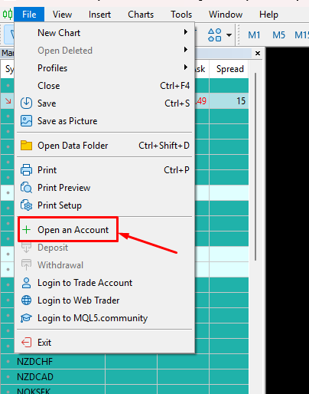The image size is (309, 394).
Task: Open the shapes objects dropdown arrow
Action: point(229,35)
